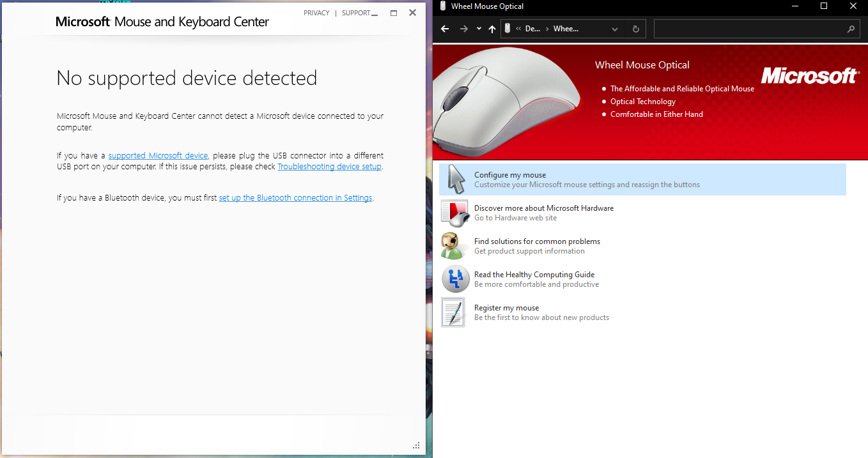Image resolution: width=868 pixels, height=458 pixels.
Task: Click the mouse icon in address bar
Action: click(508, 29)
